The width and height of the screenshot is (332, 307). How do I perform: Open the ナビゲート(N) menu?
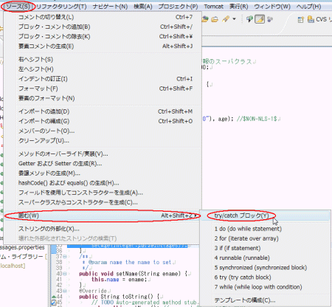pyautogui.click(x=110, y=7)
